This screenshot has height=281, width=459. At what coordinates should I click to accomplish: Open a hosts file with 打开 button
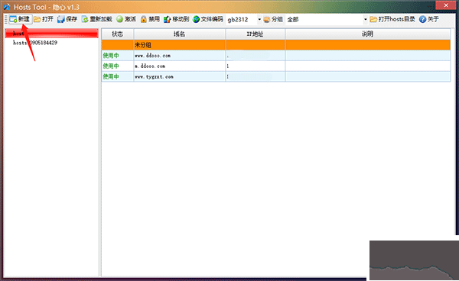click(44, 19)
